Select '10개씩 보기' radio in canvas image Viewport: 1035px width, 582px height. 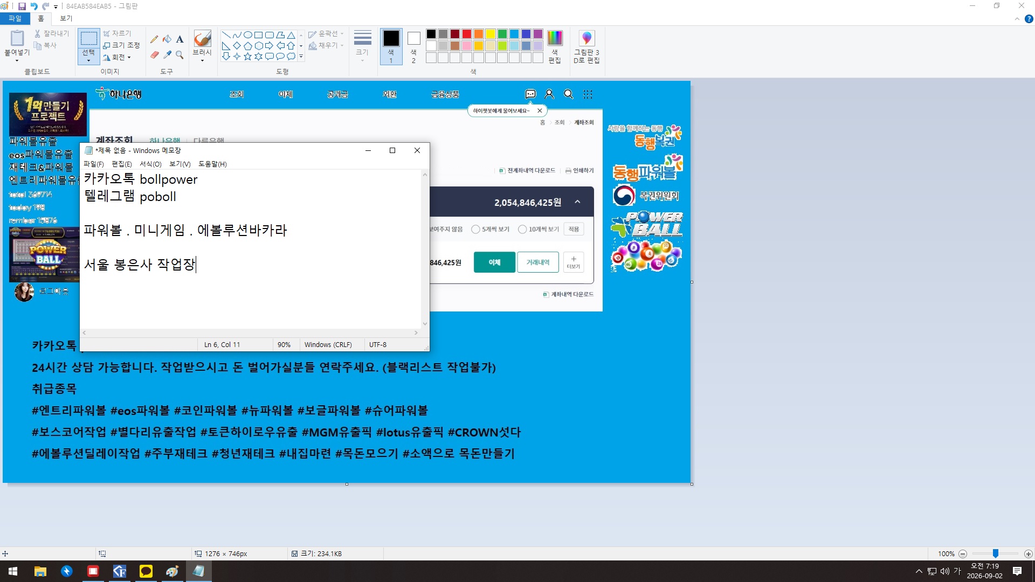[522, 229]
